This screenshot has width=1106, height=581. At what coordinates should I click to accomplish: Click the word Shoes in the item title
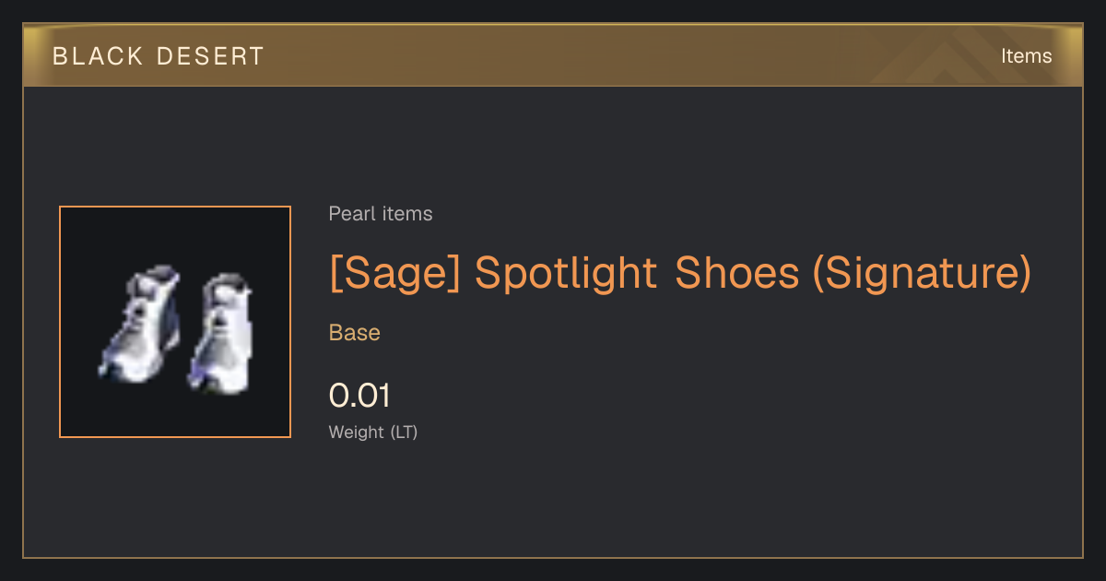coord(736,272)
